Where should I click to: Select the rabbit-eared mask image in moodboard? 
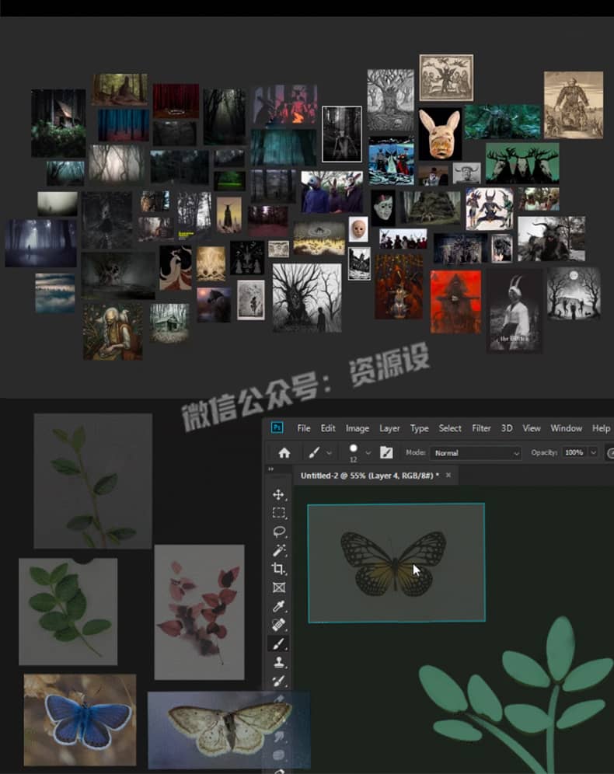[440, 134]
